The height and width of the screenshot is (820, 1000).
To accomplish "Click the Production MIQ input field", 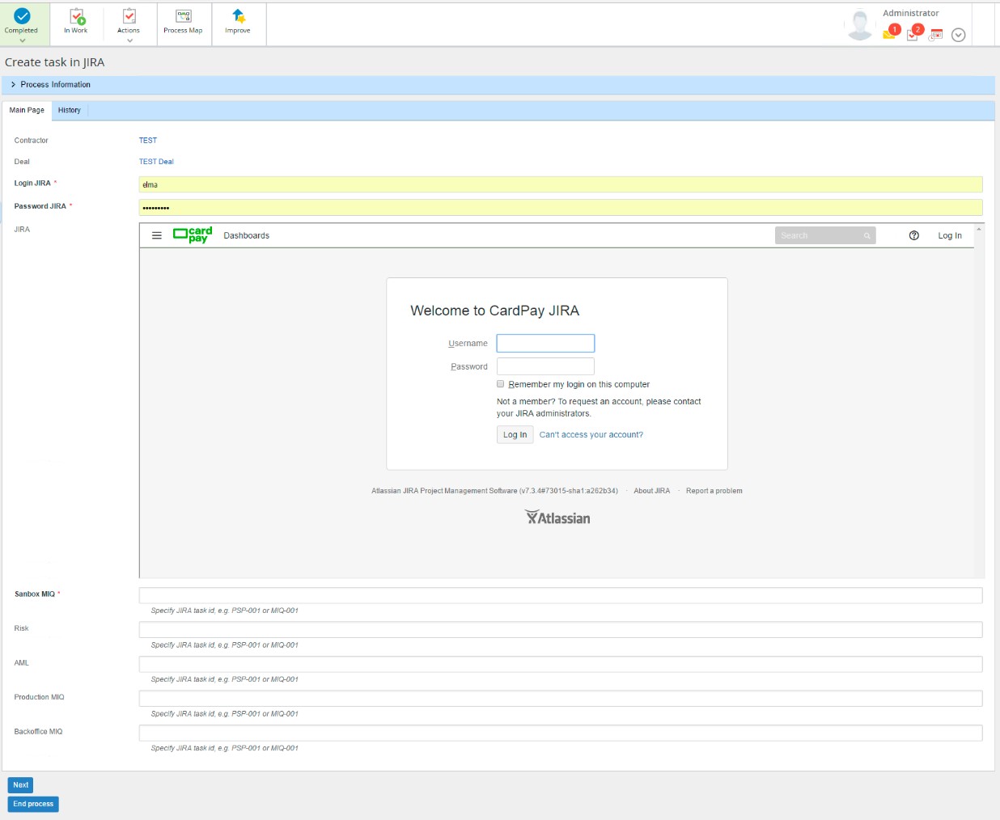I will tap(561, 699).
